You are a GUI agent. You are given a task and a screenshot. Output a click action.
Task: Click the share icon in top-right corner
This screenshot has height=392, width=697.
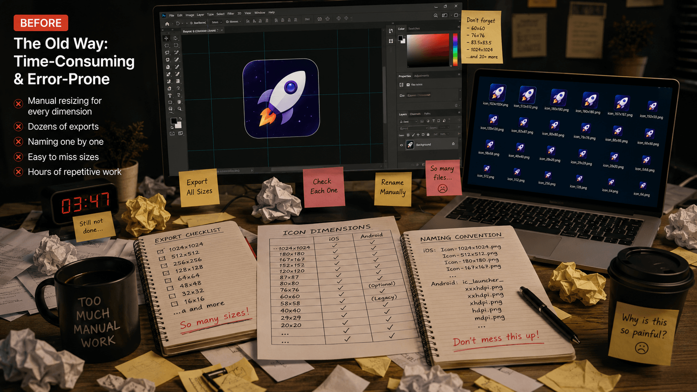[456, 15]
